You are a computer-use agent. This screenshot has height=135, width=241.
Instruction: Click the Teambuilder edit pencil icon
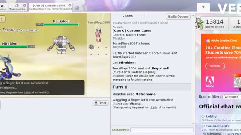pyautogui.click(x=17, y=6)
